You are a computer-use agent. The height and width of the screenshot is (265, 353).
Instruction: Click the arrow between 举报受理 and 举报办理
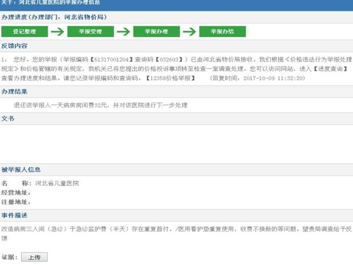(124, 32)
